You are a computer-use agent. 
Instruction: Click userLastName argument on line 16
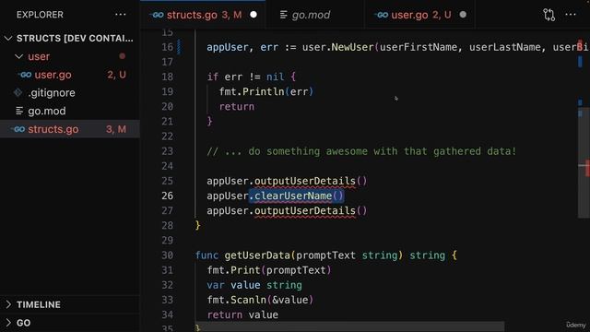(504, 47)
